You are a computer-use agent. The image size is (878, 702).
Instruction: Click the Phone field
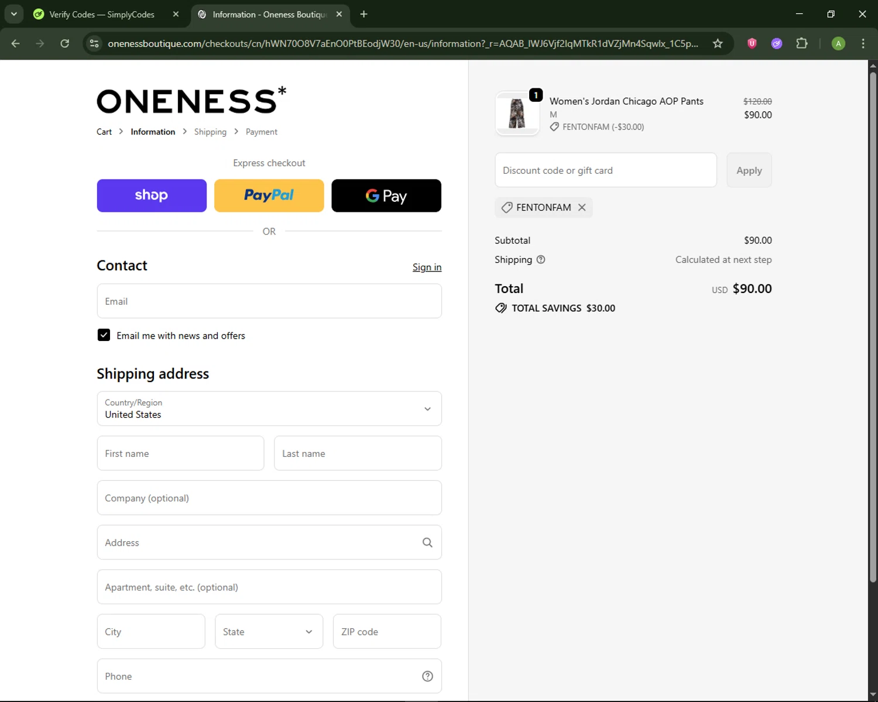[269, 676]
